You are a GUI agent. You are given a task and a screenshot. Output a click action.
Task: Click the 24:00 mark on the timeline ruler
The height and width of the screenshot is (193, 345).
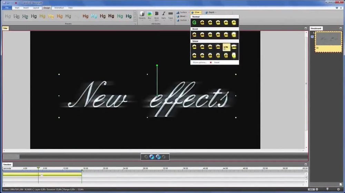[126, 169]
